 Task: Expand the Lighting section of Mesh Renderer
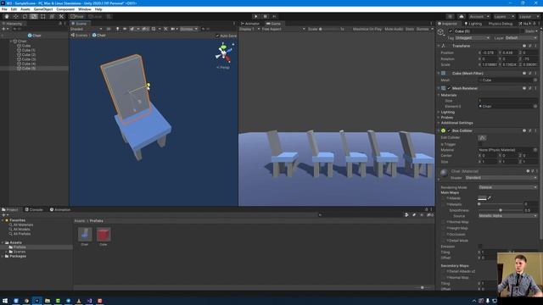click(x=439, y=112)
